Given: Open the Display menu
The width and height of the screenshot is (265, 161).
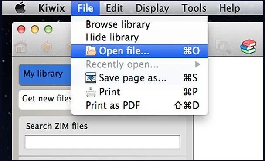Looking at the screenshot, I should (152, 8).
